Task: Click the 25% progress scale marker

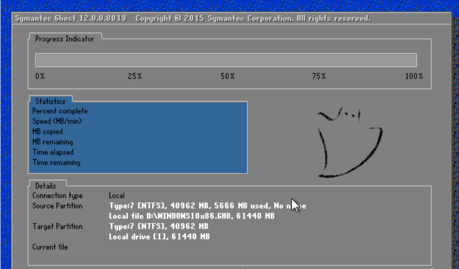Action: tap(135, 76)
